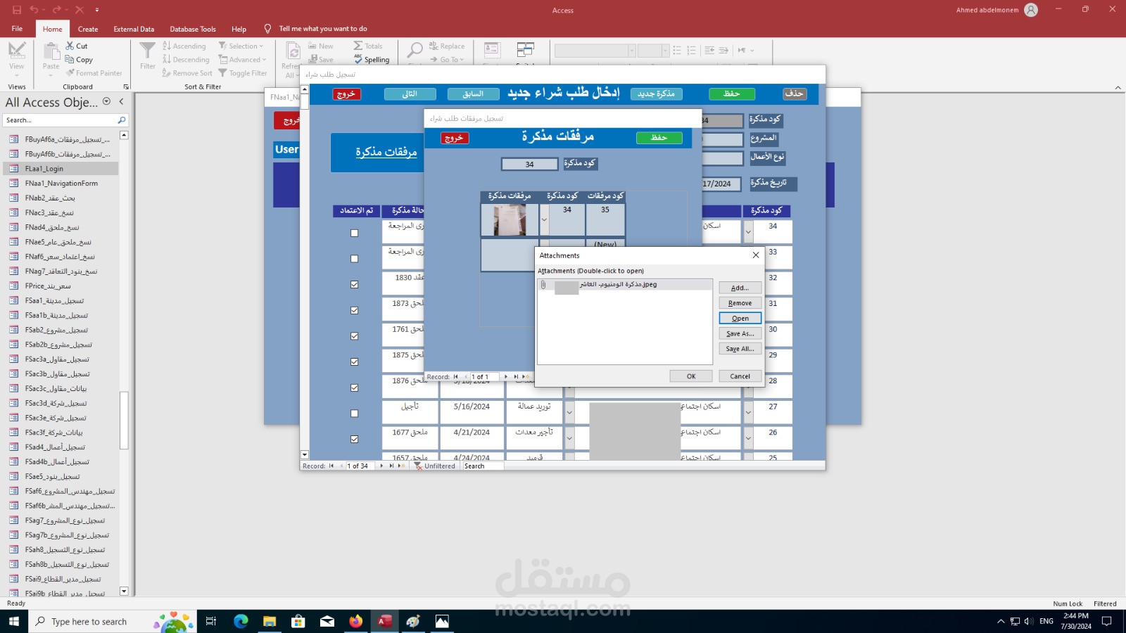Open combo dropdown in memo 27 row
1126x633 pixels.
coord(748,412)
